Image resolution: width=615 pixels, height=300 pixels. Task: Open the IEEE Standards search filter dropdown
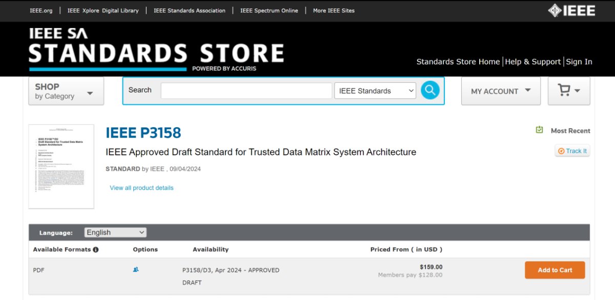375,91
